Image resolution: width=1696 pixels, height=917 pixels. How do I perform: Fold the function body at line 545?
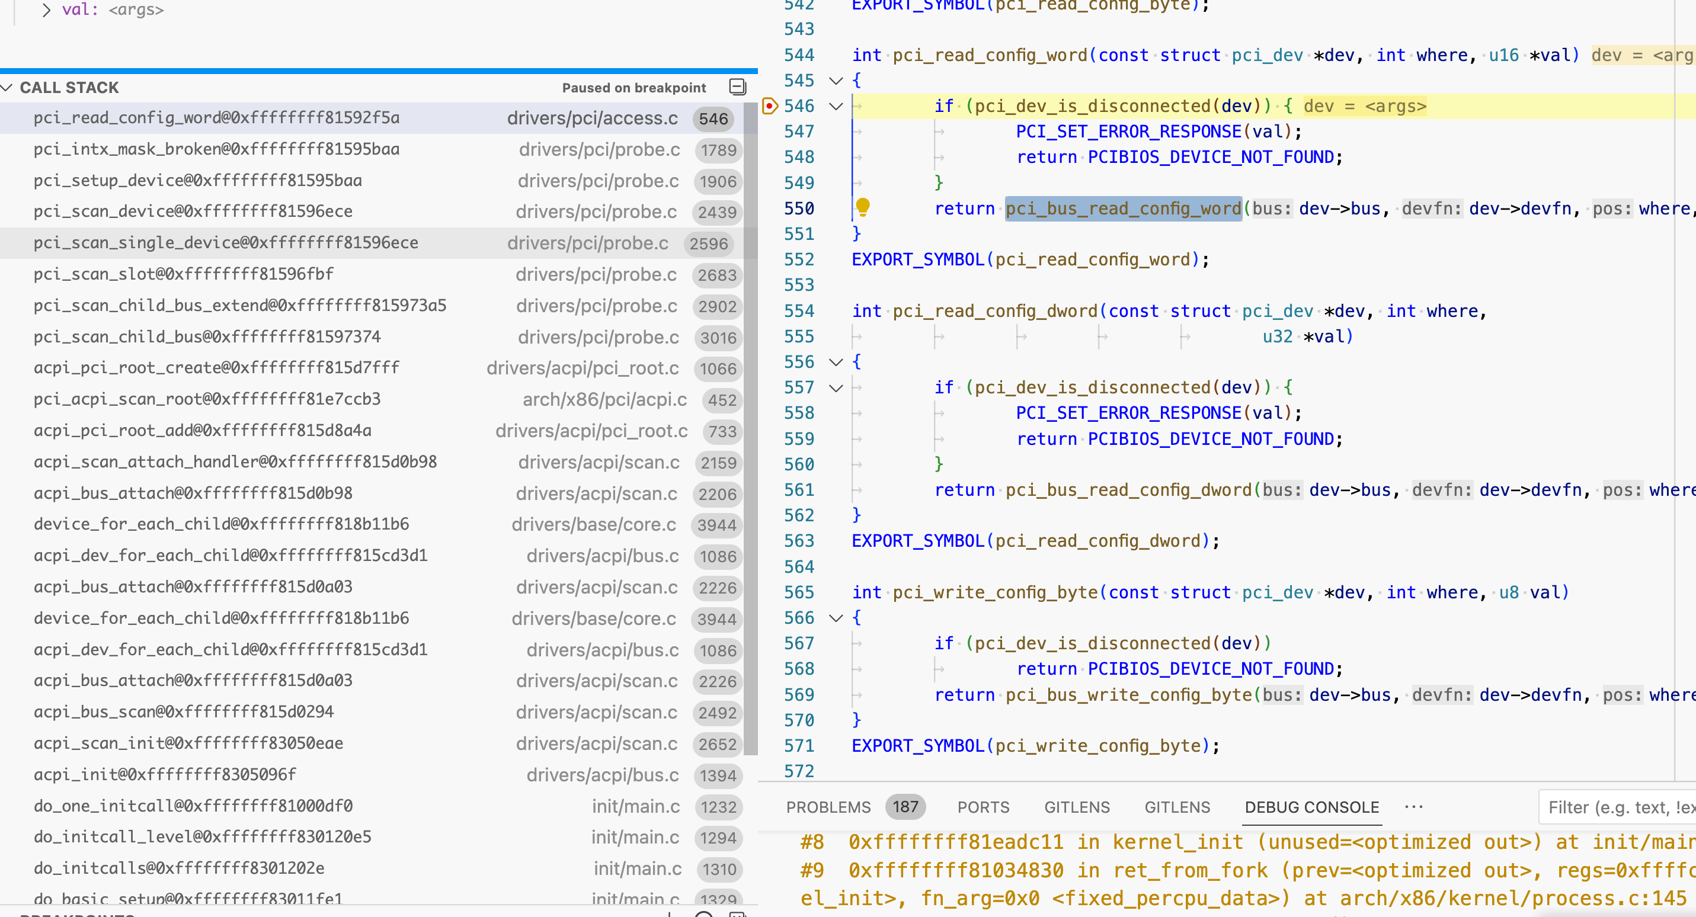(x=836, y=81)
